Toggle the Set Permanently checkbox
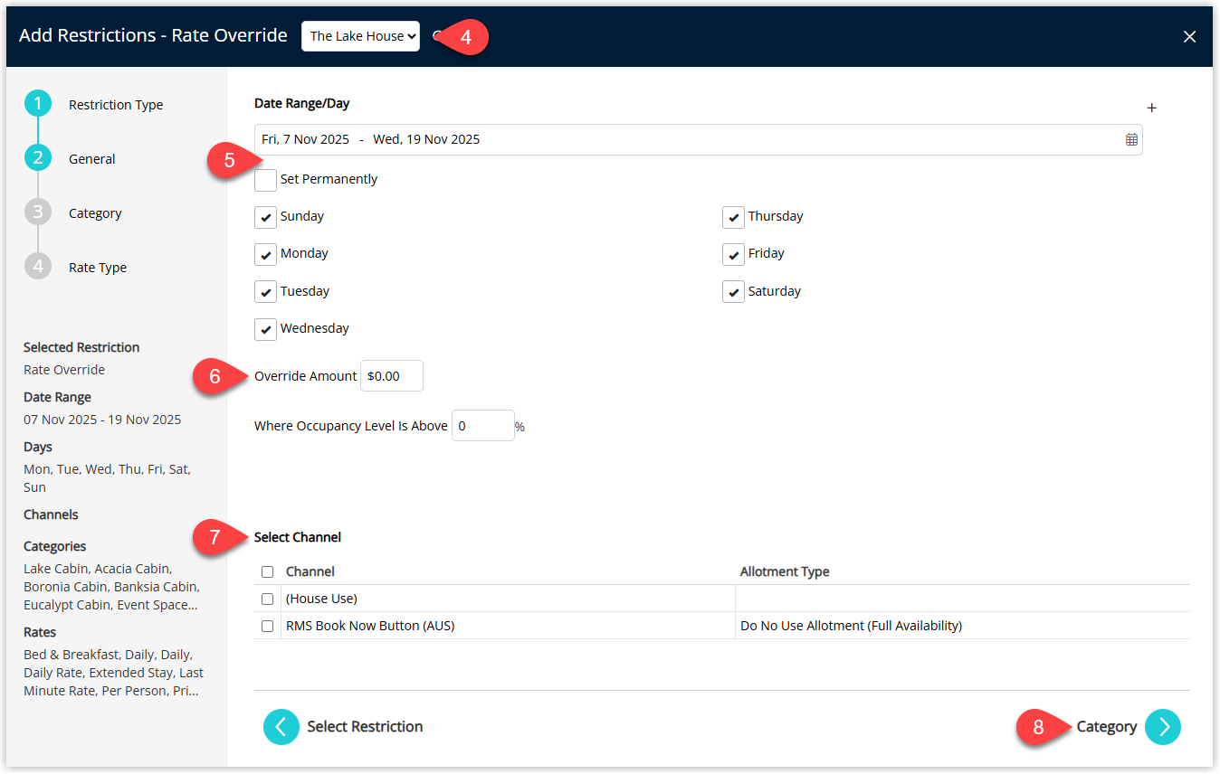 265,180
